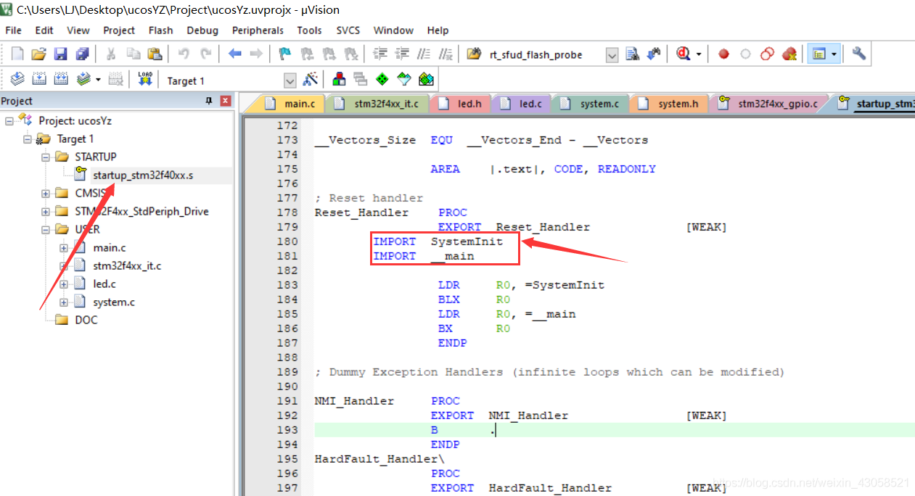The image size is (915, 496).
Task: Build target files icon
Action: [40, 79]
